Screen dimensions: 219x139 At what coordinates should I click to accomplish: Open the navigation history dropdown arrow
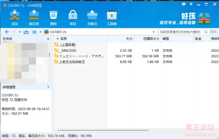point(20,32)
